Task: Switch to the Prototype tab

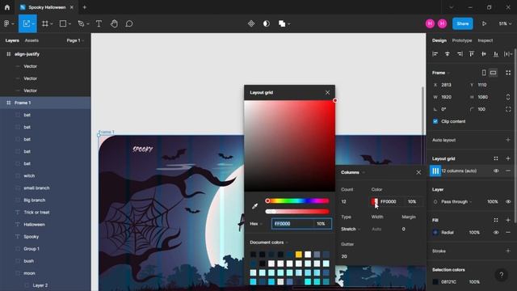Action: point(462,40)
